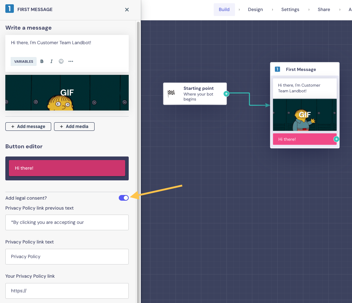Switch to the Build tab
Viewport: 352px width, 303px height.
click(x=224, y=10)
